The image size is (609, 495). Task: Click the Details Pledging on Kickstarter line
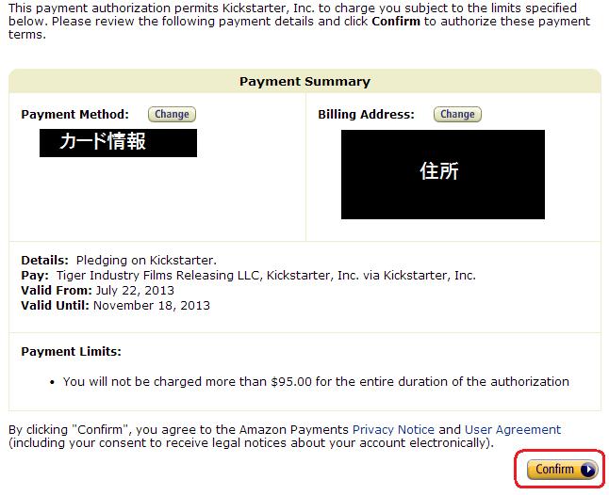tap(119, 260)
